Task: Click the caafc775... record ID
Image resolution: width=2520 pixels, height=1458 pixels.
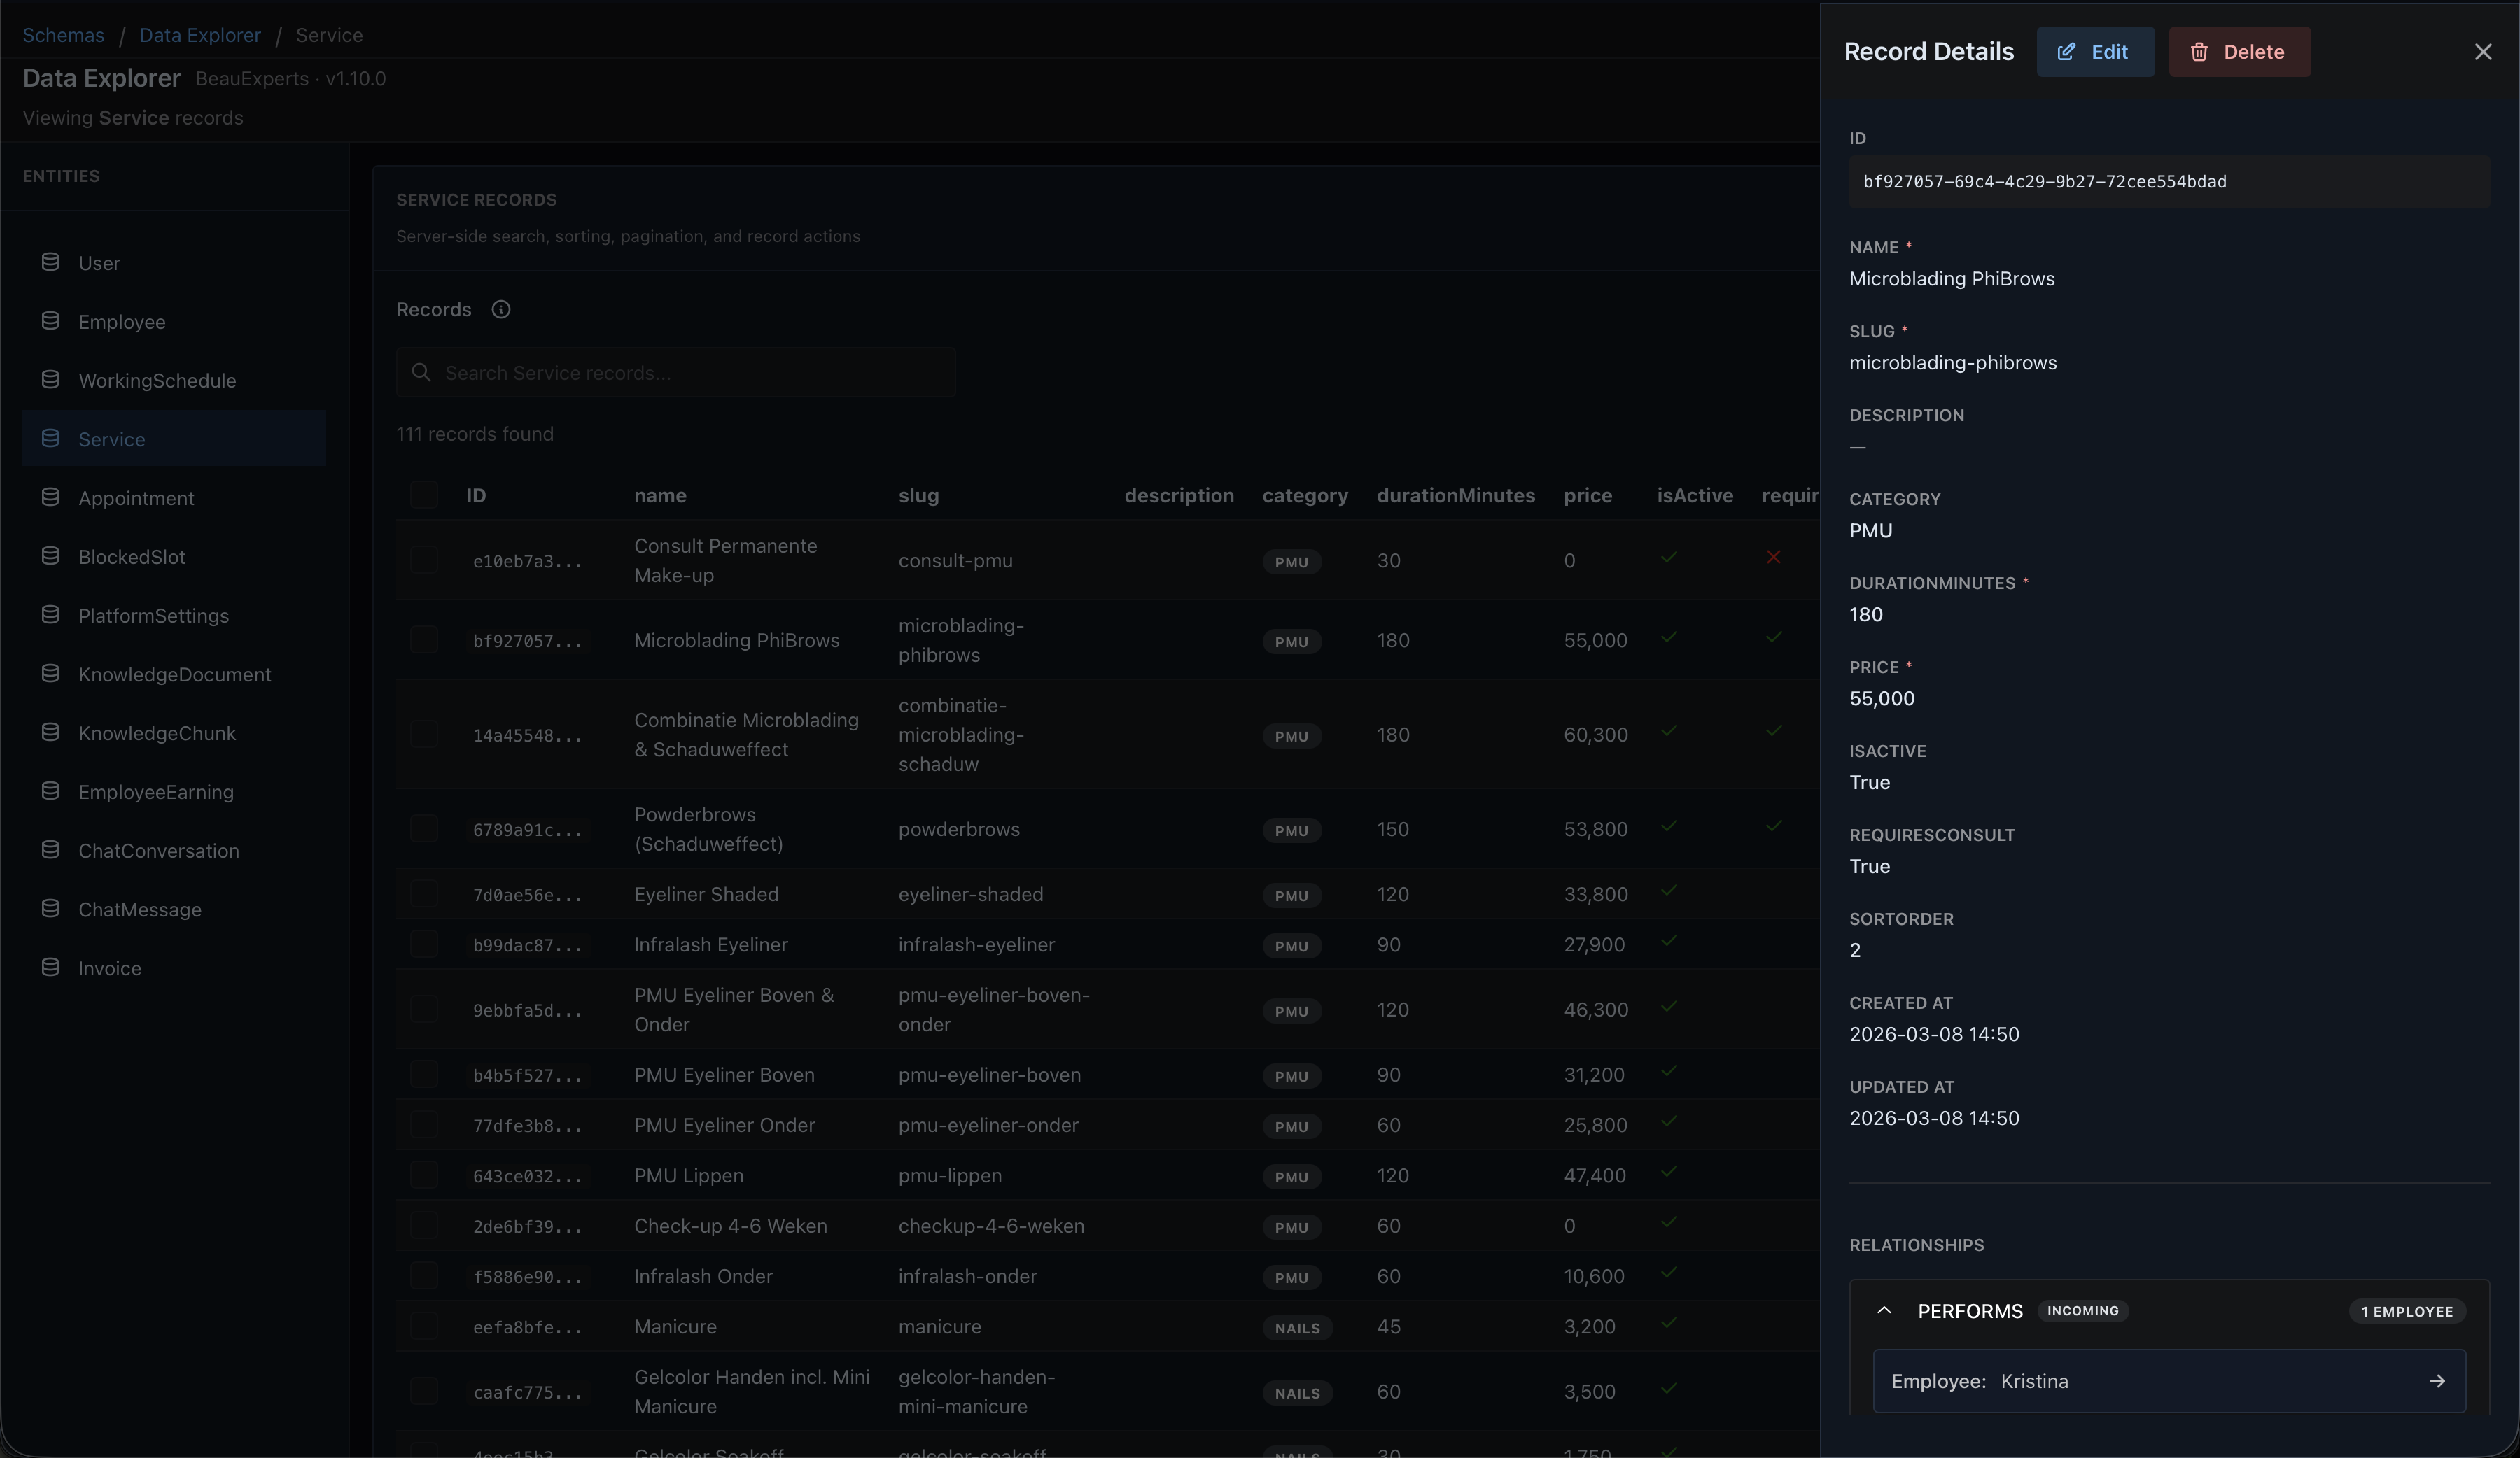Action: click(527, 1393)
